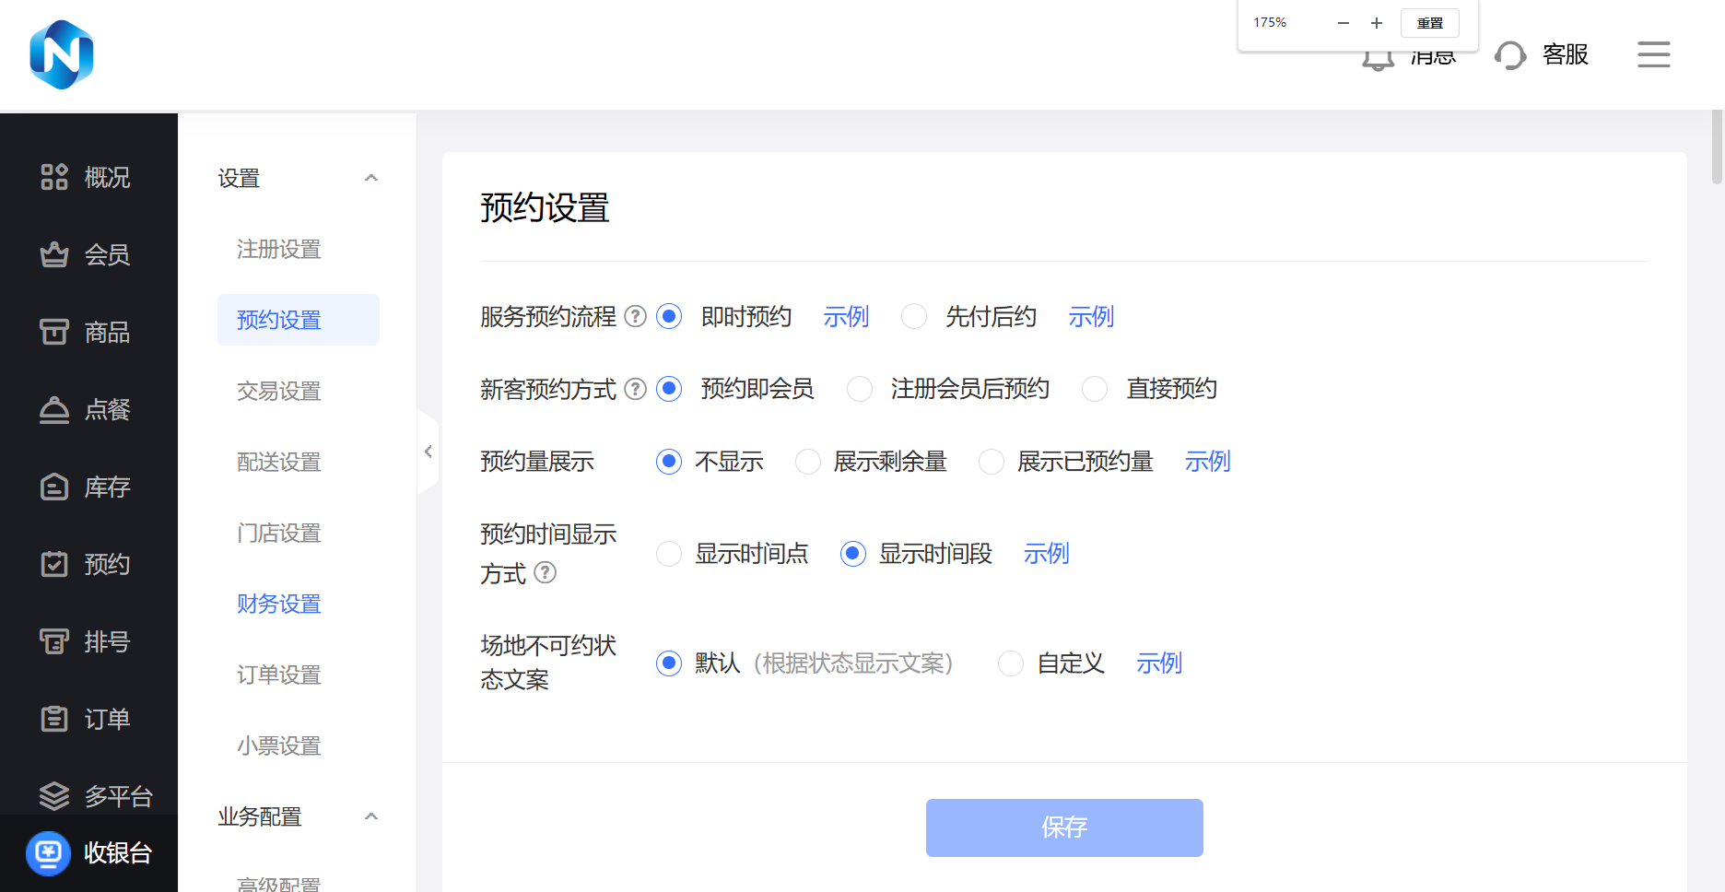Open the 点餐 dish cover icon

point(54,409)
